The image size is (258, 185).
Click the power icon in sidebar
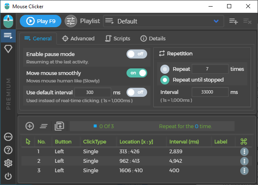tap(8, 176)
